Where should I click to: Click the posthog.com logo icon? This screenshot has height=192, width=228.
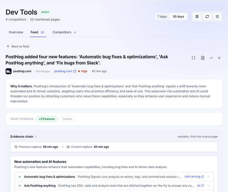click(x=9, y=71)
